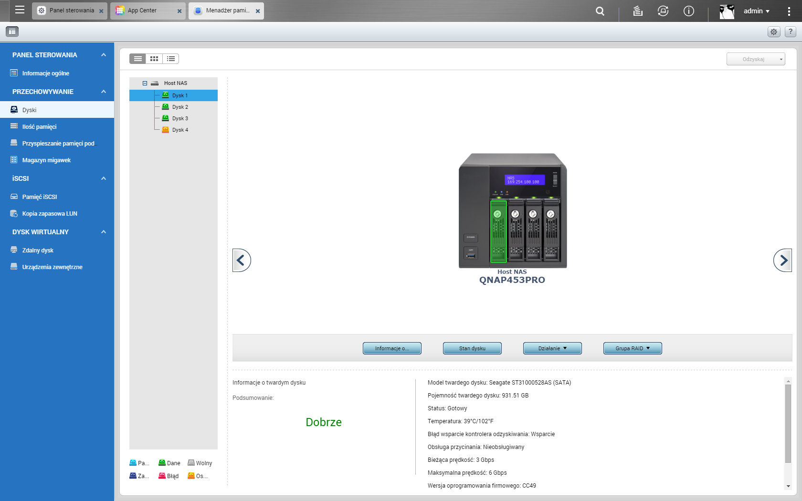Click the Pa... legend icon
This screenshot has width=802, height=501.
pos(133,463)
